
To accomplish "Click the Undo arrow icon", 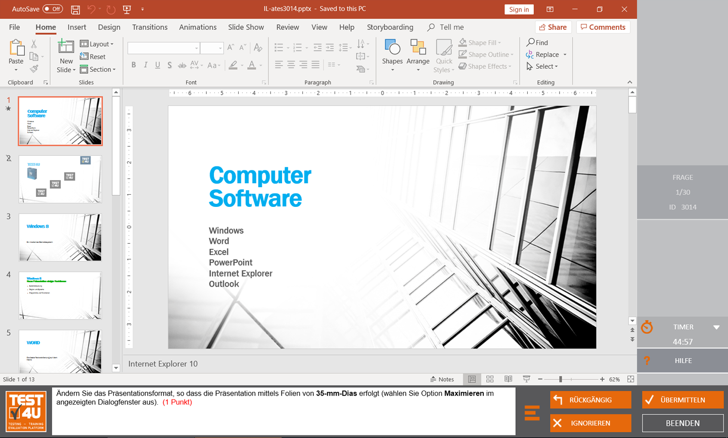I will [x=91, y=9].
